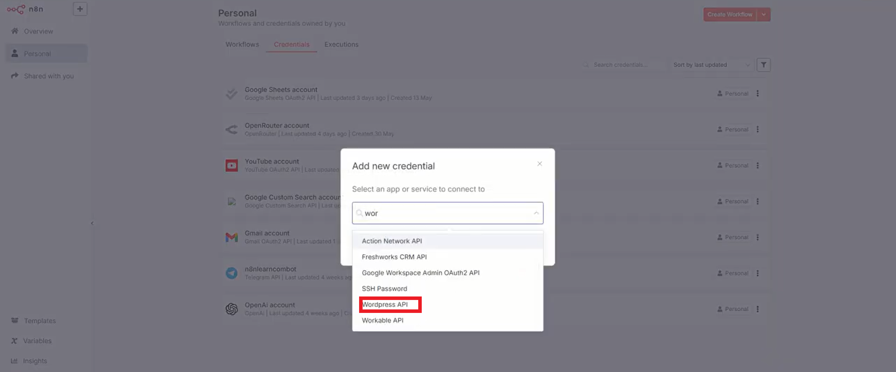Go to Overview in the sidebar
The image size is (896, 372).
[x=38, y=31]
